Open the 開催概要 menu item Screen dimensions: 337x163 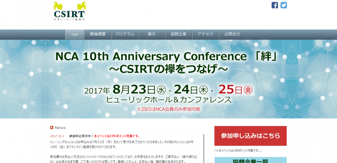click(98, 35)
